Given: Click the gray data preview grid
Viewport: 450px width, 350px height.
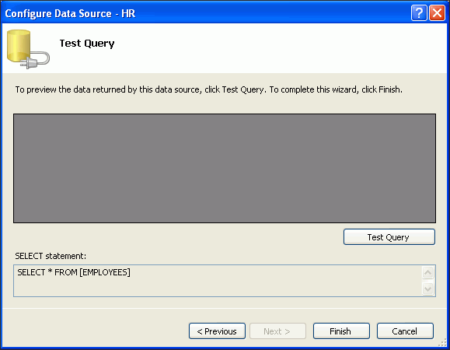Looking at the screenshot, I should (225, 168).
